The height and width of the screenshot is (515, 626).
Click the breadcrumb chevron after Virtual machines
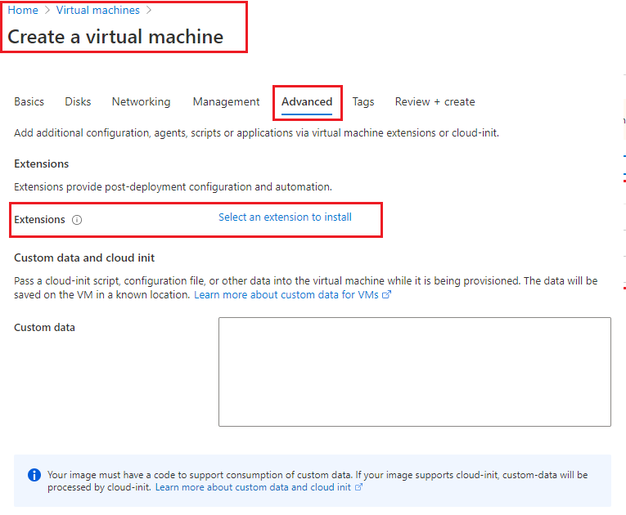pyautogui.click(x=149, y=11)
